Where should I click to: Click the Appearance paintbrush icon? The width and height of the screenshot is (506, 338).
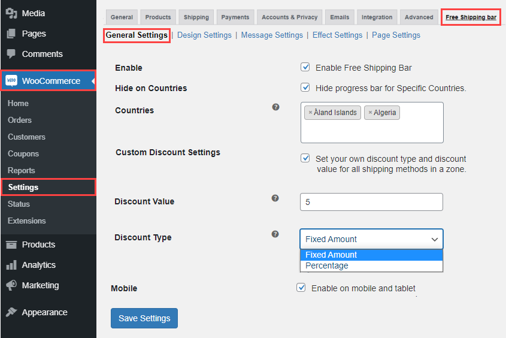point(11,312)
